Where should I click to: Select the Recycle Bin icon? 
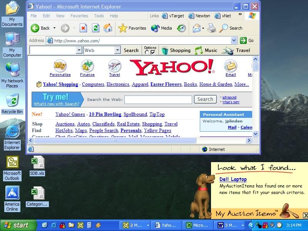point(12,104)
